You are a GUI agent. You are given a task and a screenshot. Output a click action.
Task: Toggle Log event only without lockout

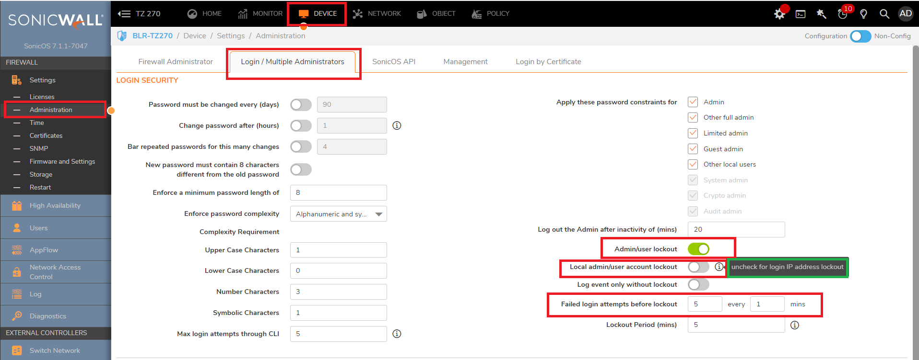pyautogui.click(x=698, y=284)
